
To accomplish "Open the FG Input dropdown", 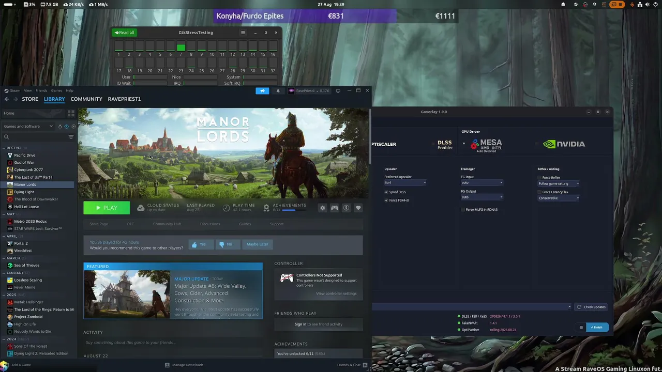I will click(x=482, y=182).
